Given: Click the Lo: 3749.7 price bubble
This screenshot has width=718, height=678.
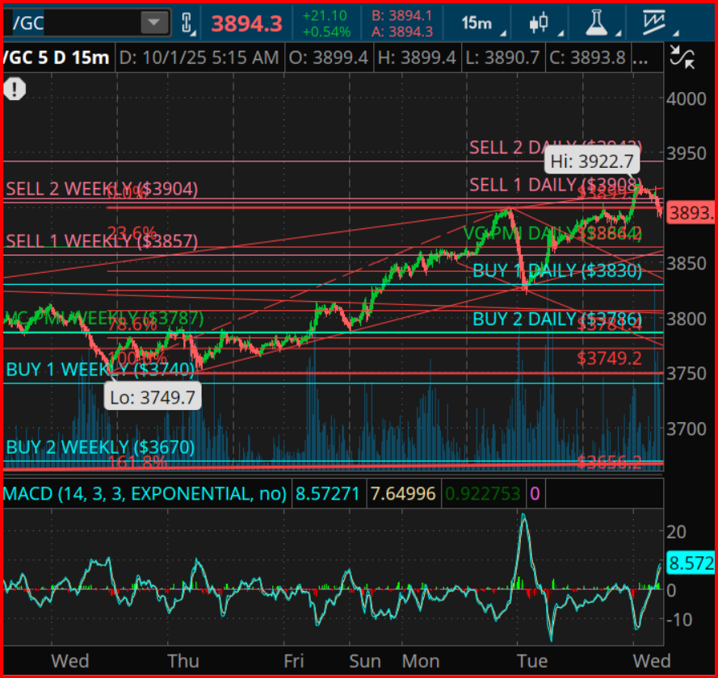Looking at the screenshot, I should [153, 396].
